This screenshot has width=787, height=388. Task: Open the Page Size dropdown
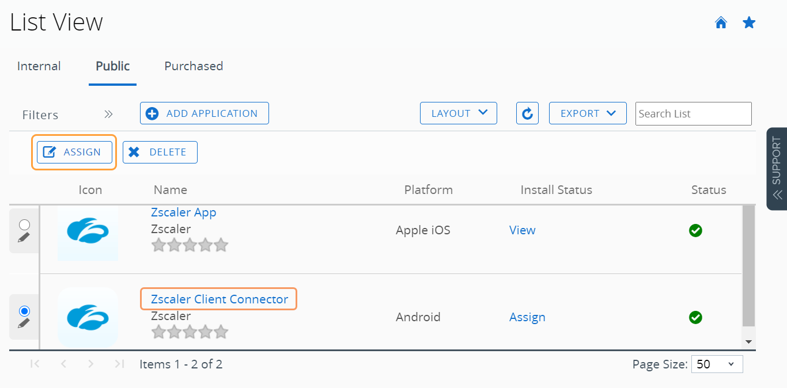[717, 364]
